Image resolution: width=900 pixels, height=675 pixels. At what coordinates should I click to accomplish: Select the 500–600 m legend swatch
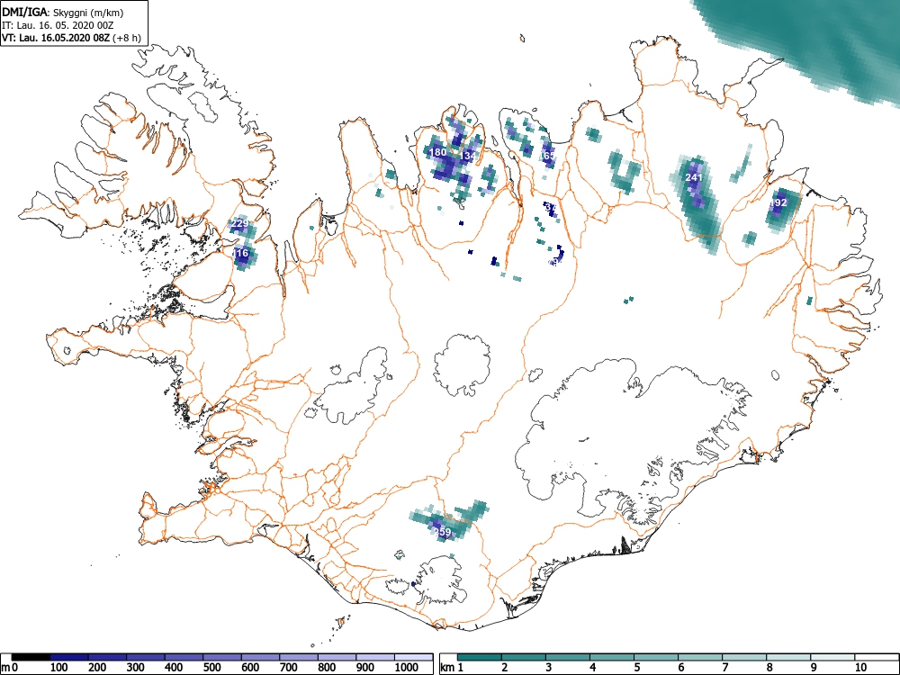click(x=222, y=657)
